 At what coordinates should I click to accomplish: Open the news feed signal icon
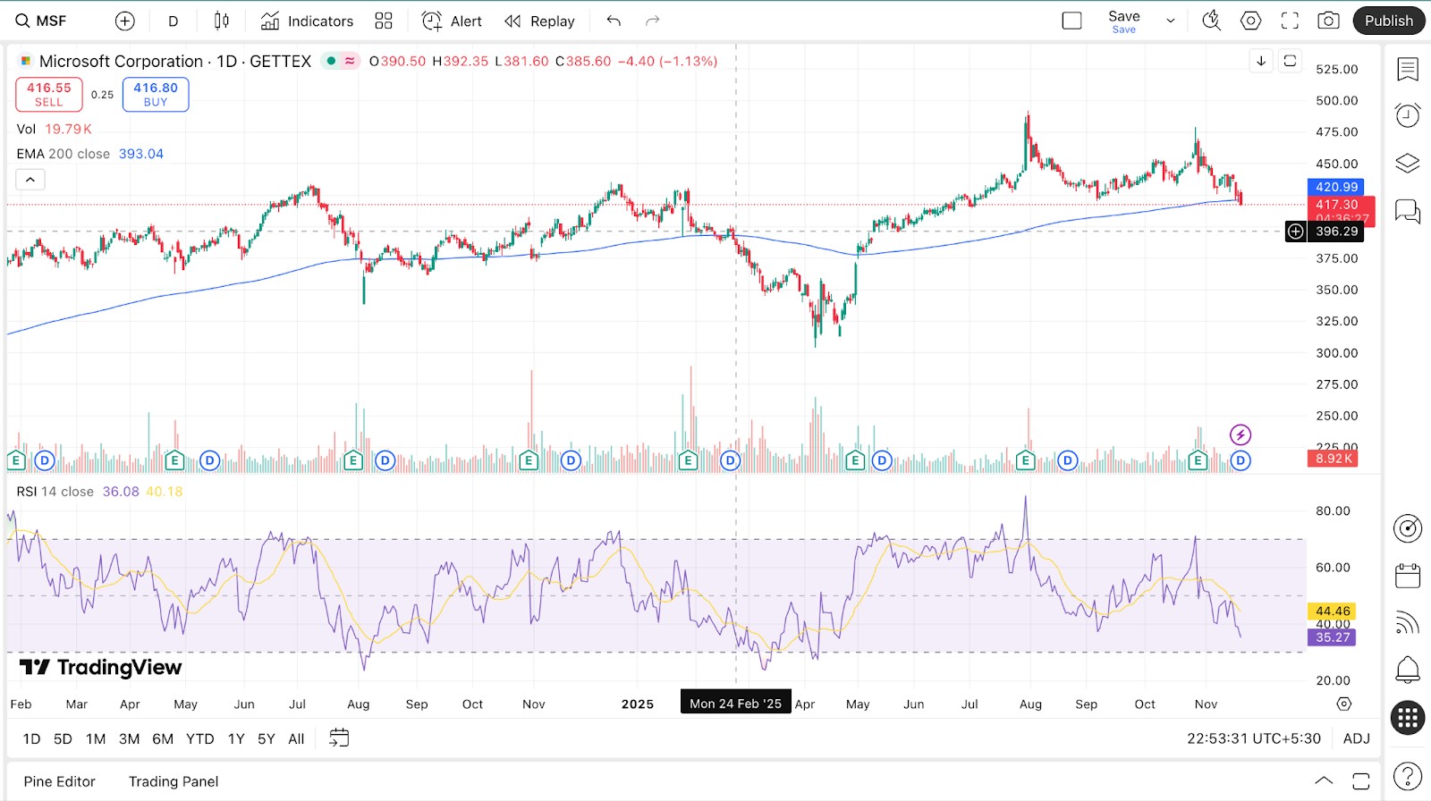(x=1408, y=622)
